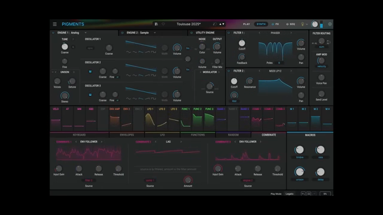Select the COMB 1 modulation slot

coord(257,119)
